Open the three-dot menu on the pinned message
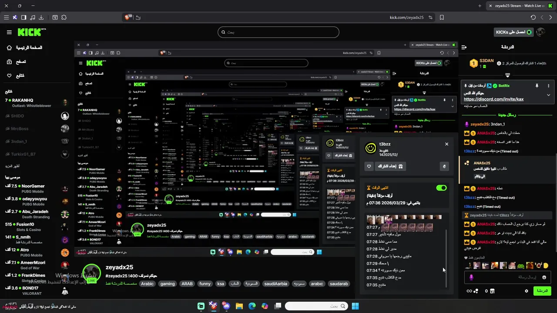Viewport: 557px width, 313px height. (x=548, y=86)
